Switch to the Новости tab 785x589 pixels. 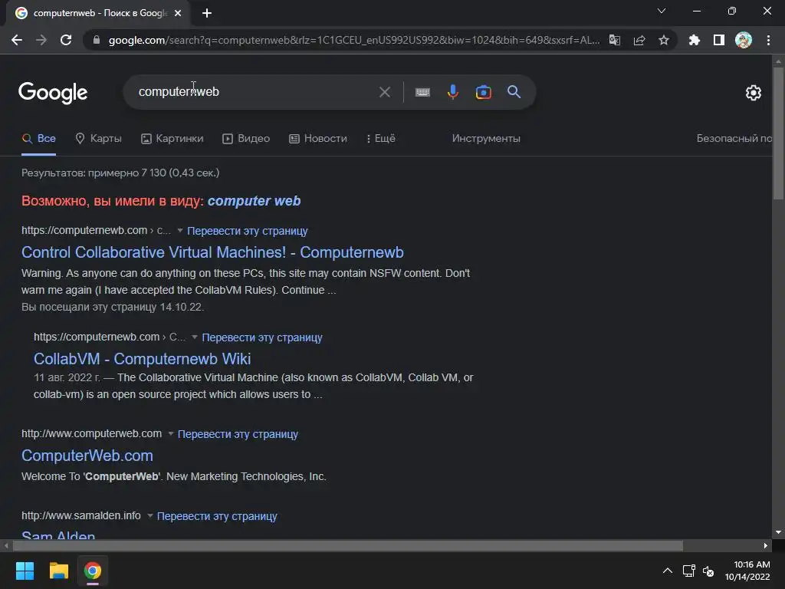point(318,138)
